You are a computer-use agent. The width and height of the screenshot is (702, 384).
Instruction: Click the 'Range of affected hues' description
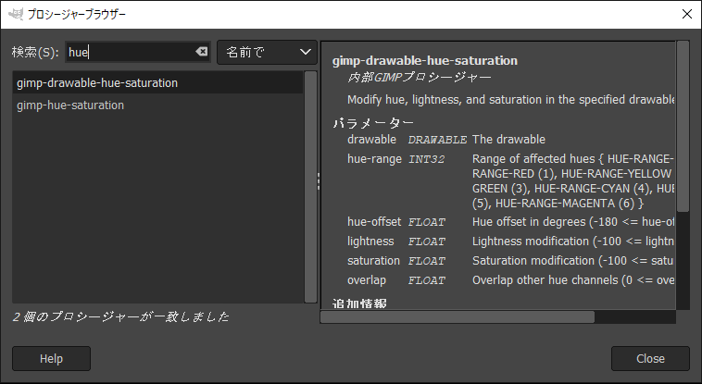tap(573, 180)
